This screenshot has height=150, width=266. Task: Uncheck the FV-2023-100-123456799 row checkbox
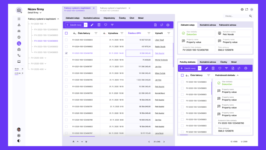[66, 53]
